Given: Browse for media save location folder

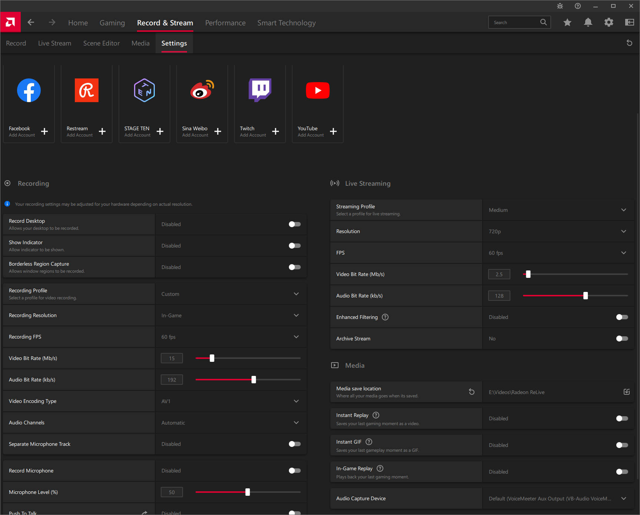Looking at the screenshot, I should (627, 392).
